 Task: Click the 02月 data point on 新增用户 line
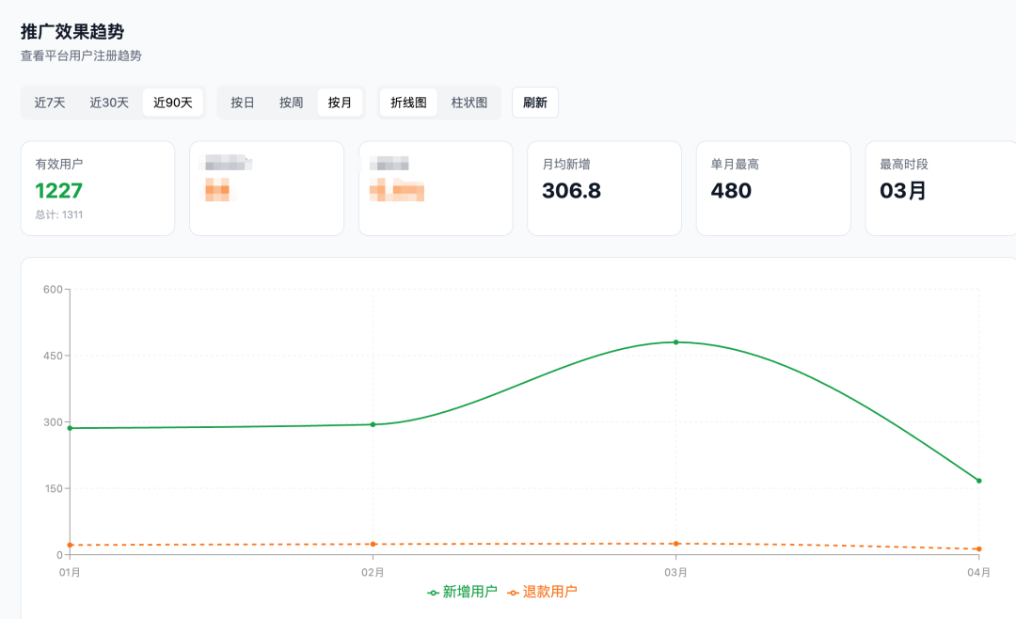click(373, 424)
